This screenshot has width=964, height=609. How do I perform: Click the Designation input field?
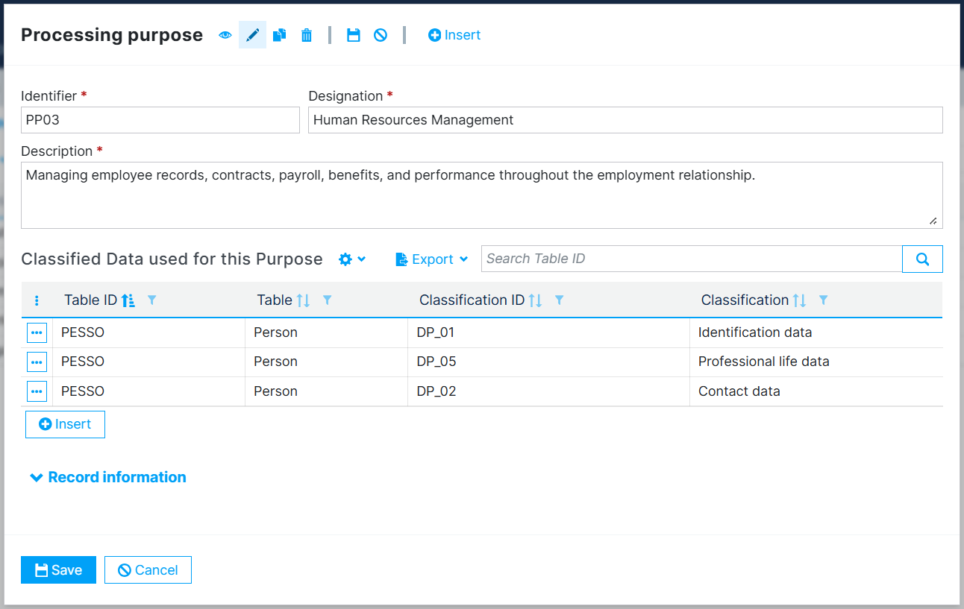pos(625,120)
